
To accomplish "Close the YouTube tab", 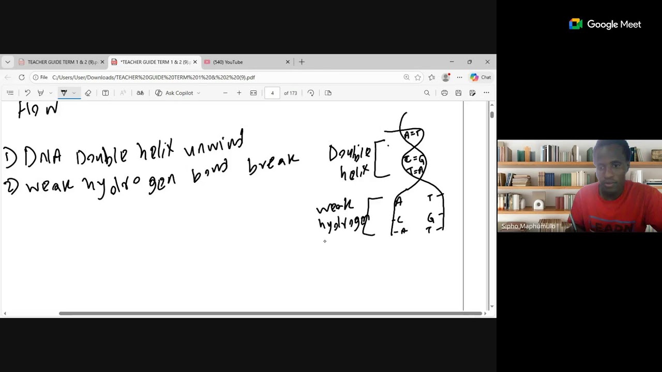I will pyautogui.click(x=288, y=62).
